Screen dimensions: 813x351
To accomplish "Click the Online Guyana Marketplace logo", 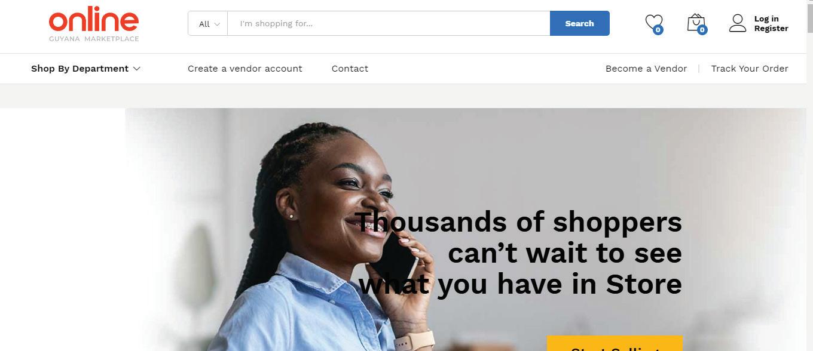I will click(94, 26).
